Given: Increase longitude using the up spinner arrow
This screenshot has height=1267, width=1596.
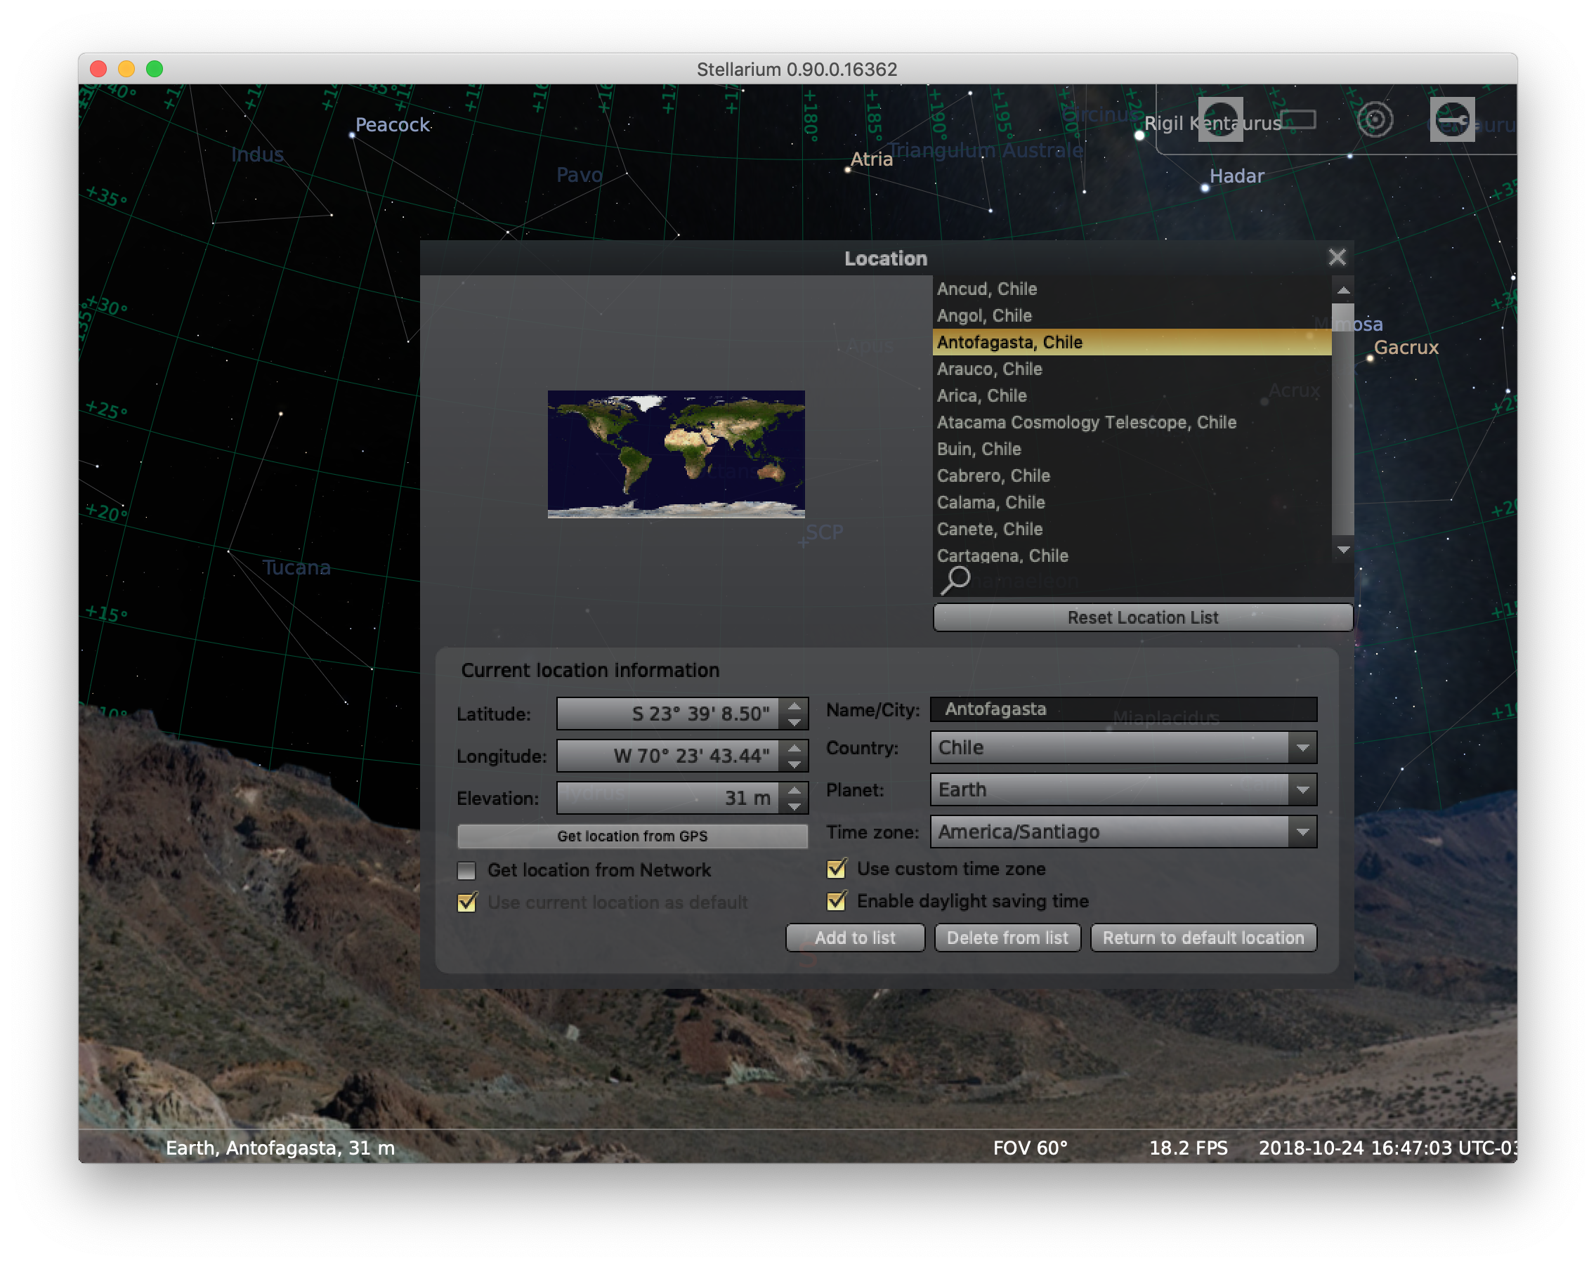Looking at the screenshot, I should point(794,748).
